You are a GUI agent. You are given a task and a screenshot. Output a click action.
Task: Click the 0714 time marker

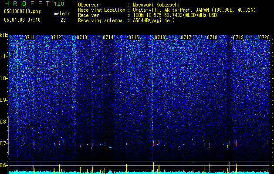pyautogui.click(x=108, y=37)
